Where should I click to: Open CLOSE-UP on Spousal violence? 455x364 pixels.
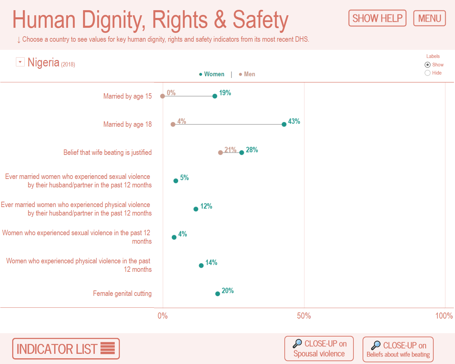pos(319,348)
